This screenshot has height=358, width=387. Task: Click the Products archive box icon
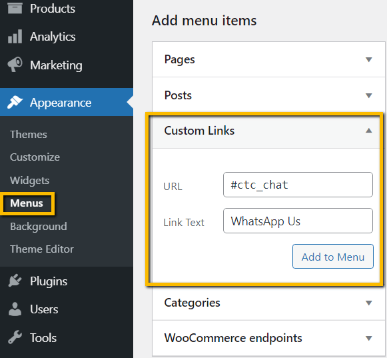[15, 8]
